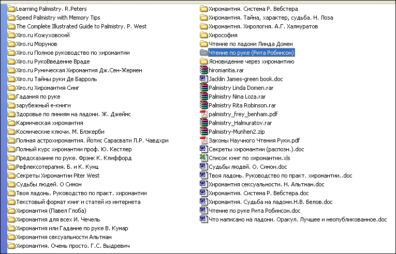Select folder name Судьбы людей. О Симон
Screen dimensions: 396x254
click(x=49, y=184)
